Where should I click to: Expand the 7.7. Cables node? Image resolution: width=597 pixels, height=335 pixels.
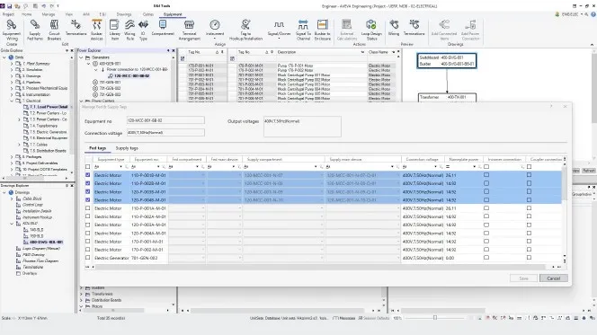tap(19, 145)
